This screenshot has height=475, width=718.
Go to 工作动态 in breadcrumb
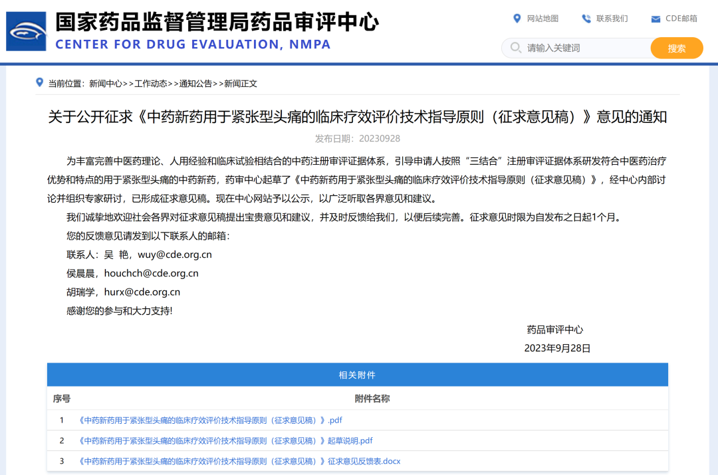click(x=151, y=84)
